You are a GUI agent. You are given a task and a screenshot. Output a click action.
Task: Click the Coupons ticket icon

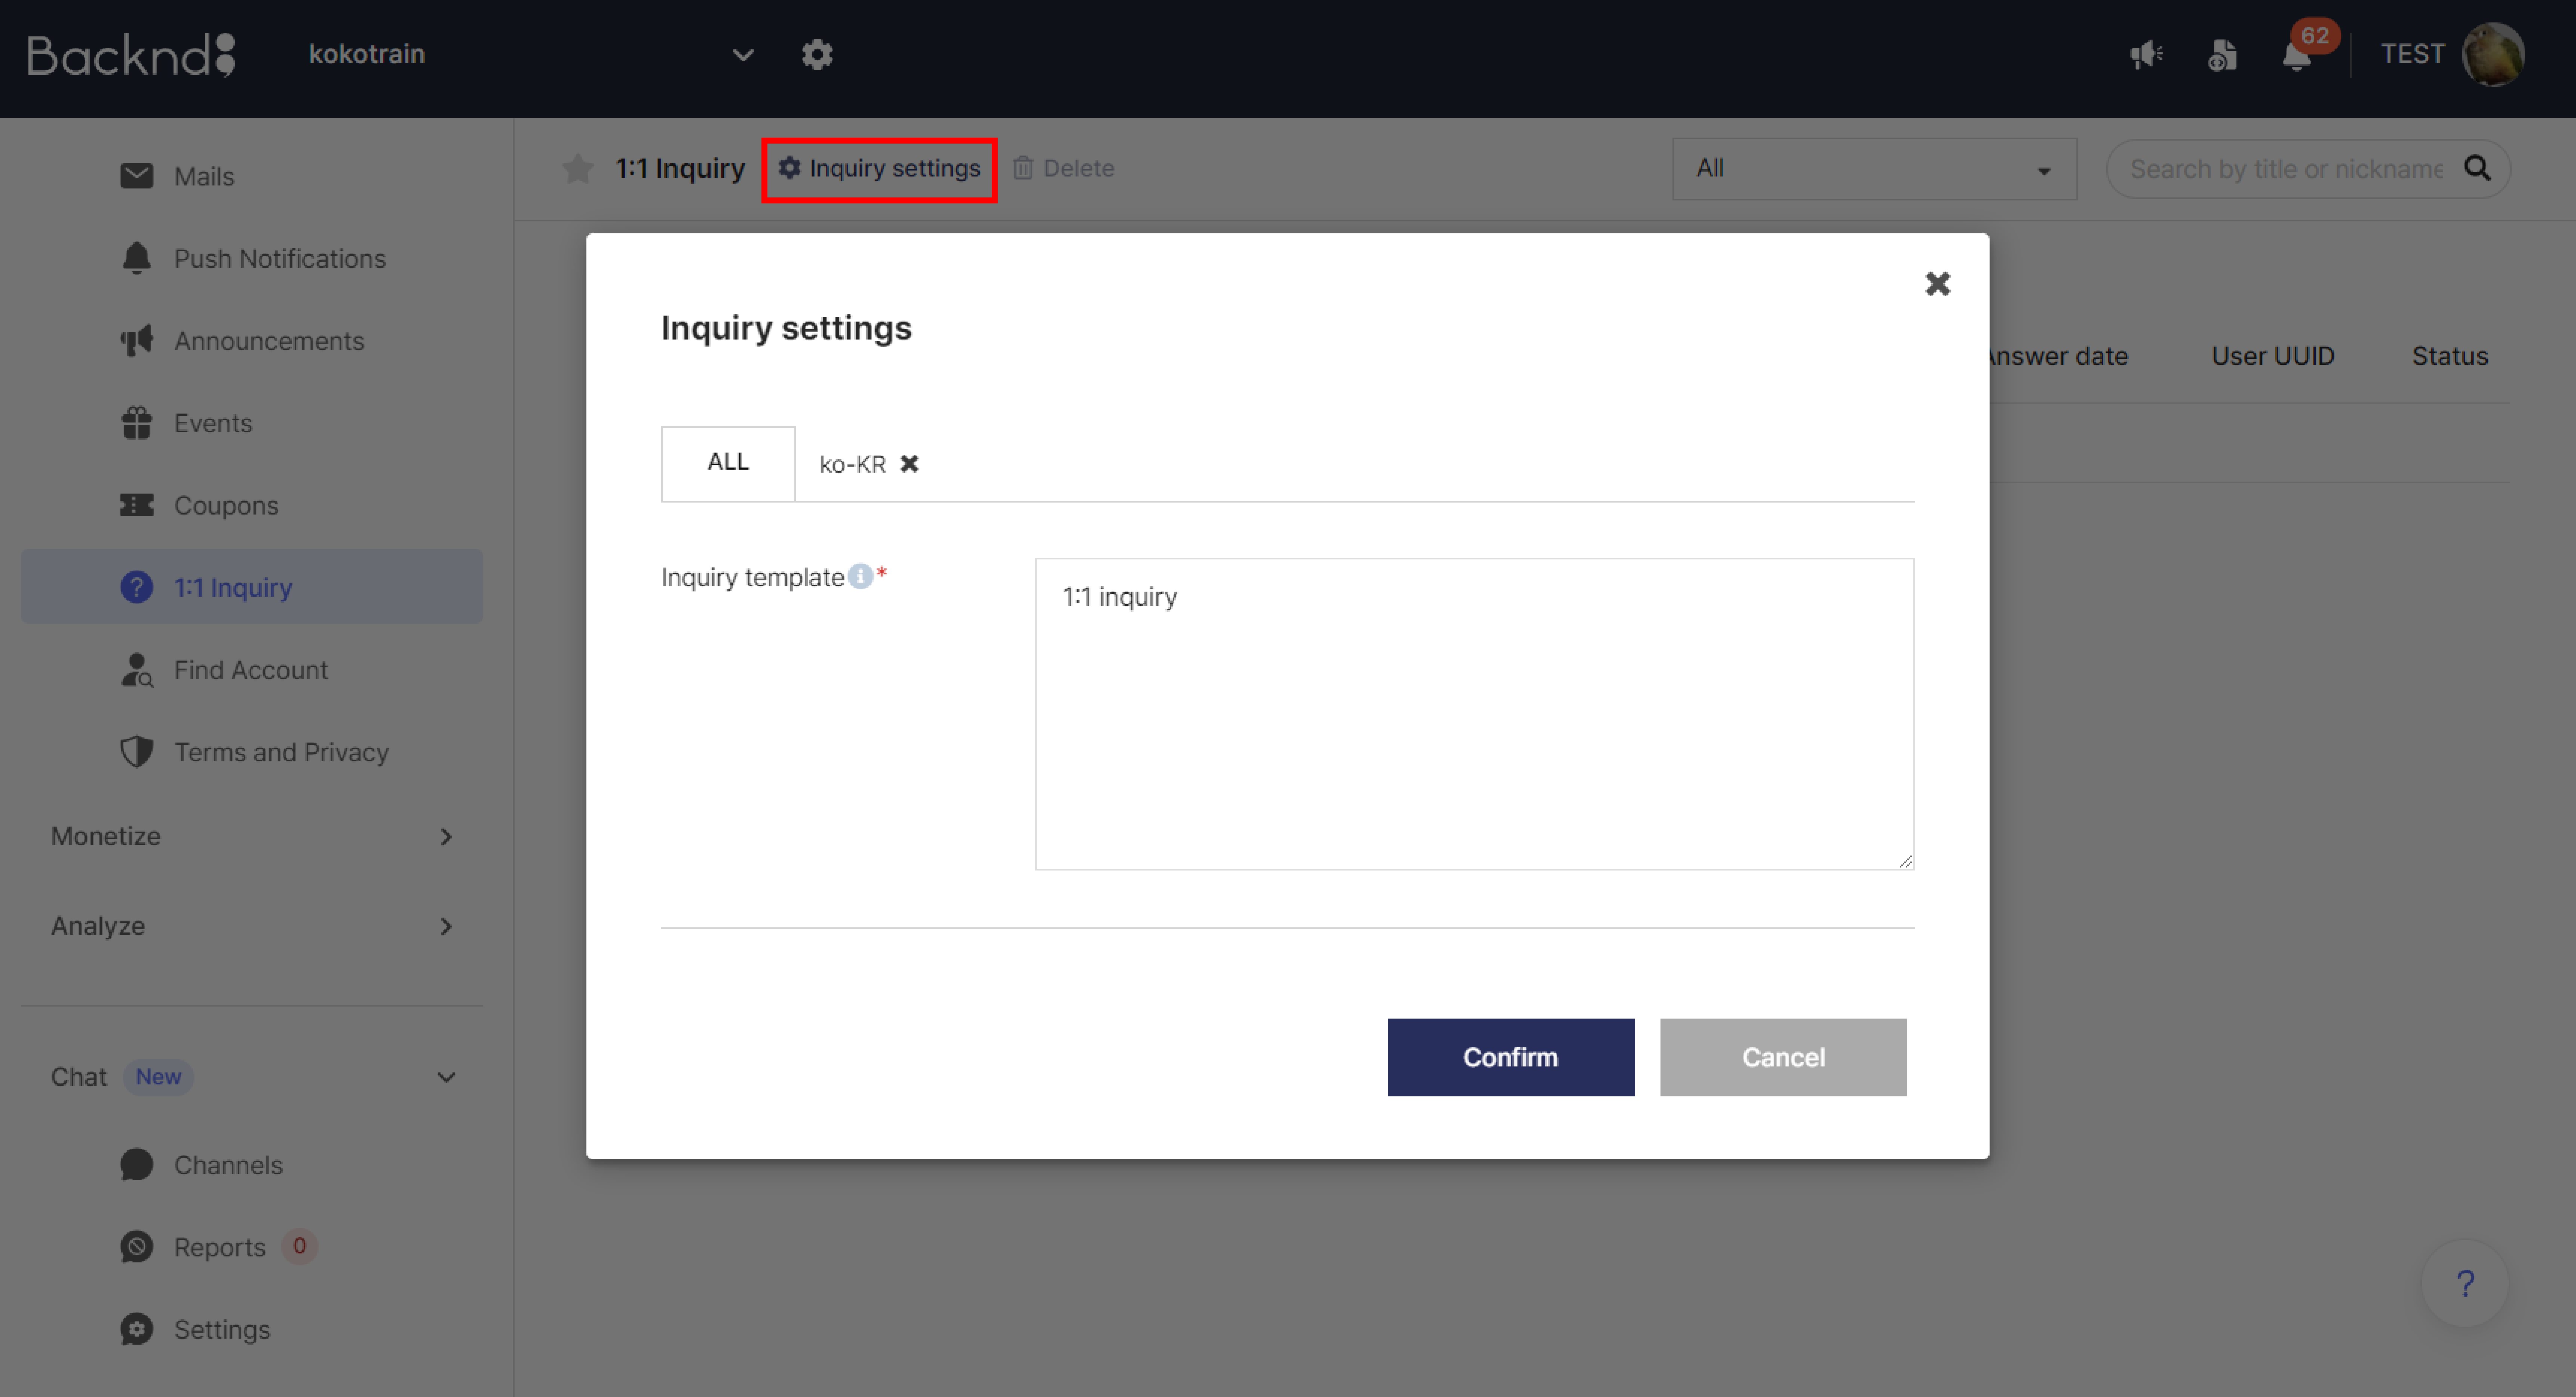click(136, 505)
